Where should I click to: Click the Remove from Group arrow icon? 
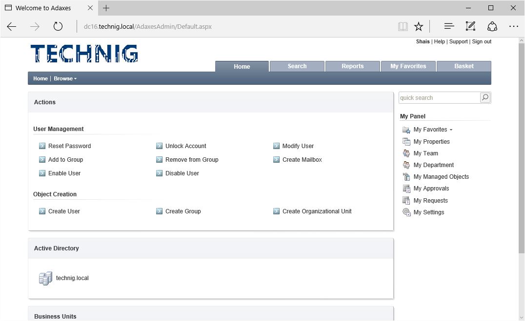(160, 159)
